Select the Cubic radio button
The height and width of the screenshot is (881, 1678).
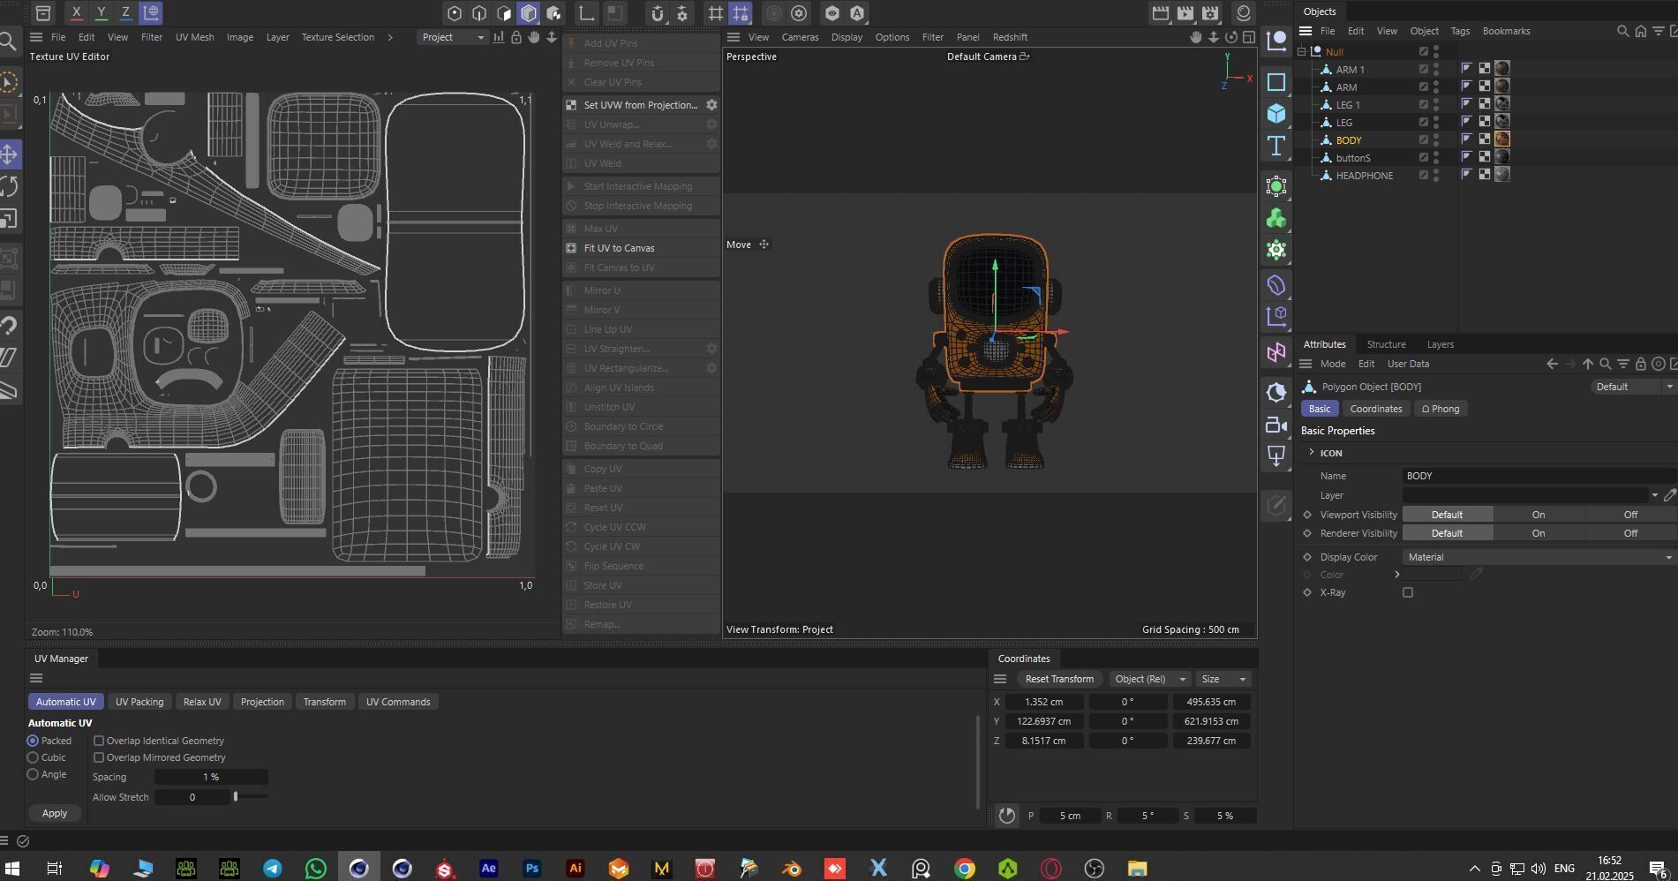[x=34, y=757]
